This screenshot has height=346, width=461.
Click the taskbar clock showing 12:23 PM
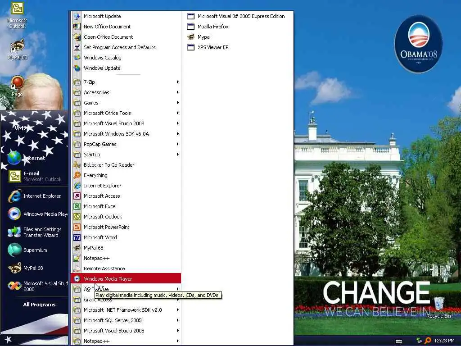444,341
